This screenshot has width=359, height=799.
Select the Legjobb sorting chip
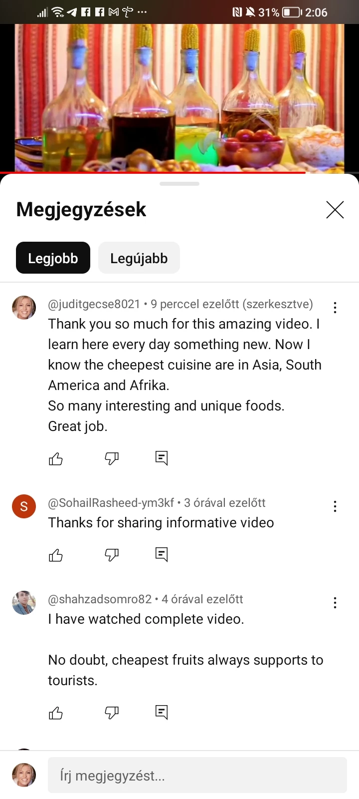click(x=53, y=258)
